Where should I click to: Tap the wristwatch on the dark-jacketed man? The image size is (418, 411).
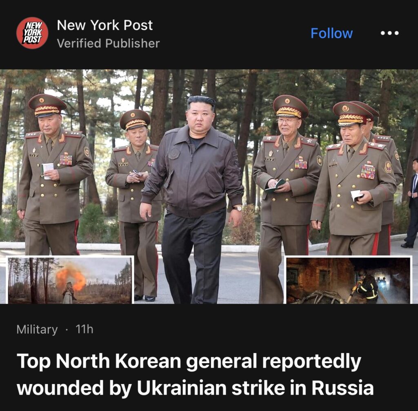(237, 208)
